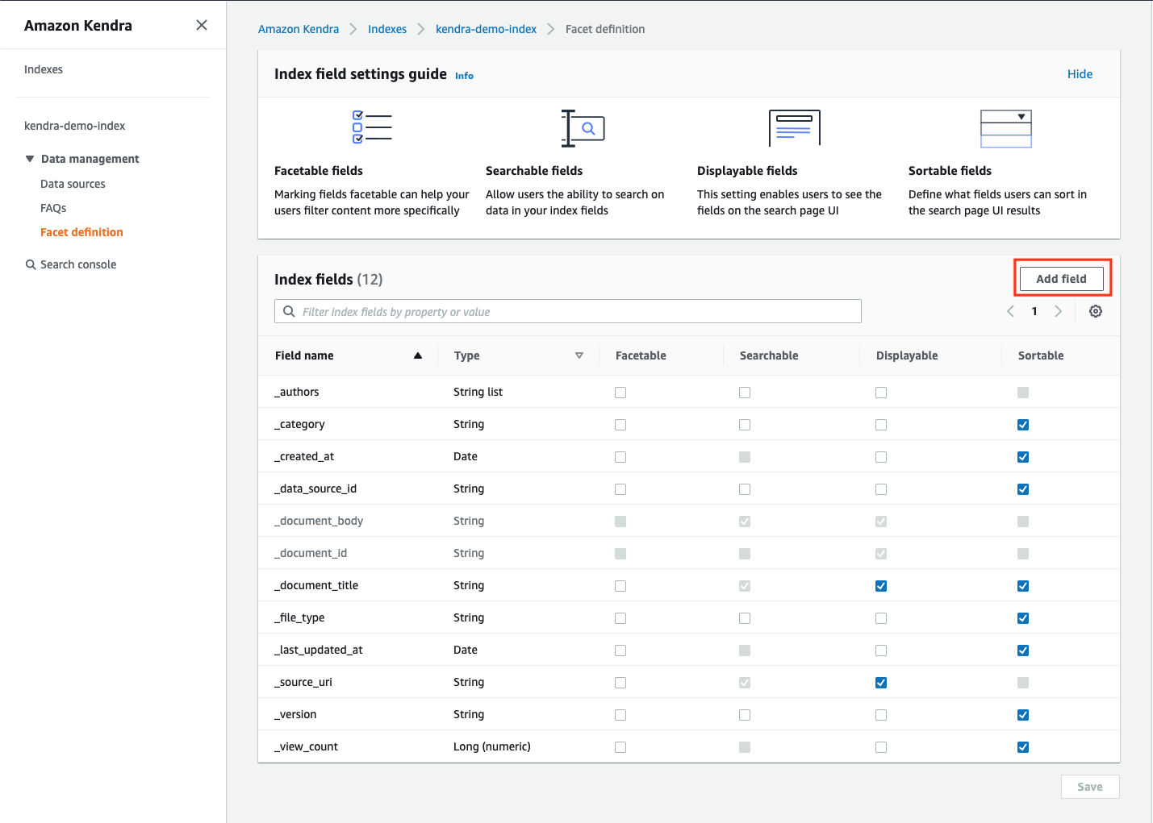Uncheck Sortable for _last_updated_at
This screenshot has width=1153, height=823.
(1023, 651)
